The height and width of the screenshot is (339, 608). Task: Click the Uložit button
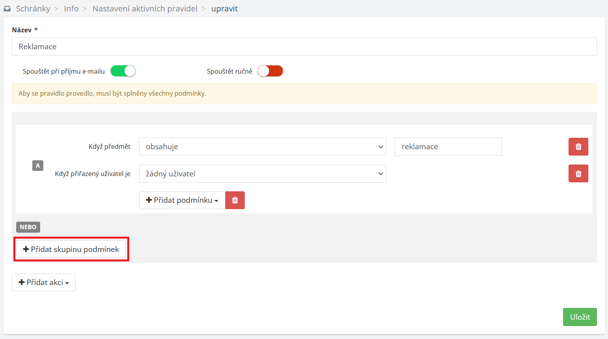tap(580, 317)
